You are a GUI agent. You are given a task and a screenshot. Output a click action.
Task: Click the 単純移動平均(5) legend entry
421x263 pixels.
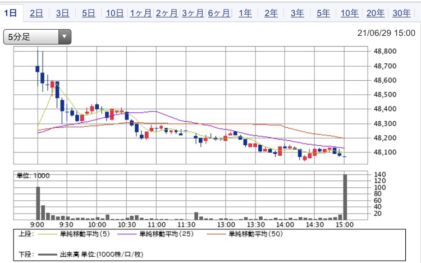pyautogui.click(x=85, y=234)
